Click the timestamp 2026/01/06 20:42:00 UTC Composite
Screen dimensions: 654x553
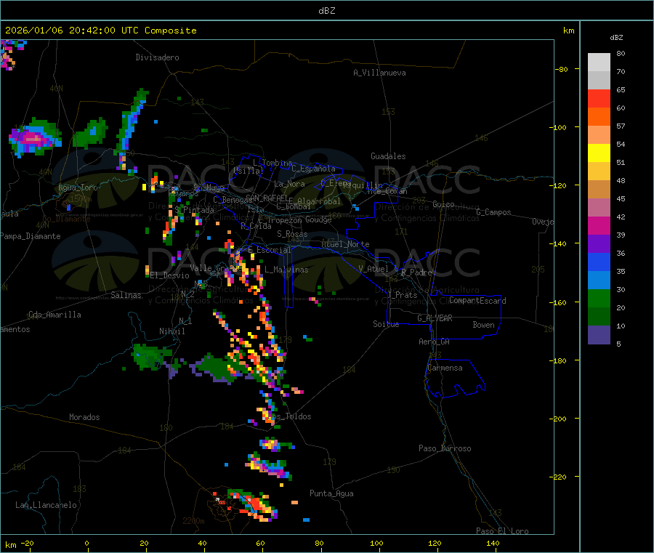[100, 31]
